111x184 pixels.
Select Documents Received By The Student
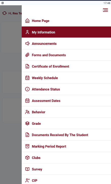[x=66, y=135]
